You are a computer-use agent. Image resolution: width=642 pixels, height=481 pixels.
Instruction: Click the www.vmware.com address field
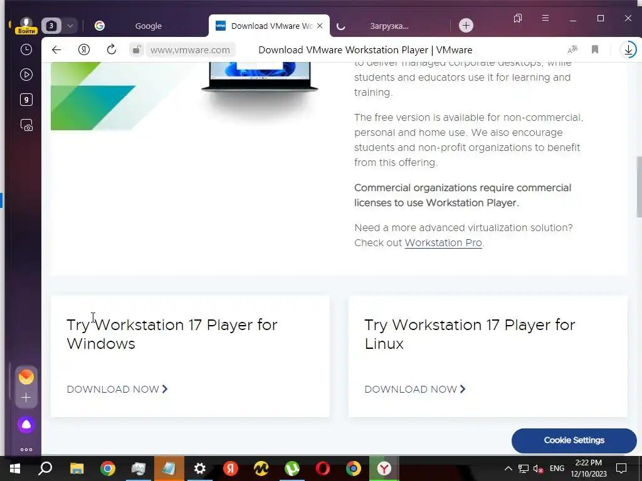(x=190, y=50)
